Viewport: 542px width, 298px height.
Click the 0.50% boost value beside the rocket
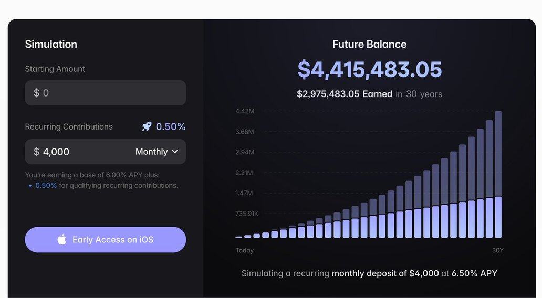171,126
